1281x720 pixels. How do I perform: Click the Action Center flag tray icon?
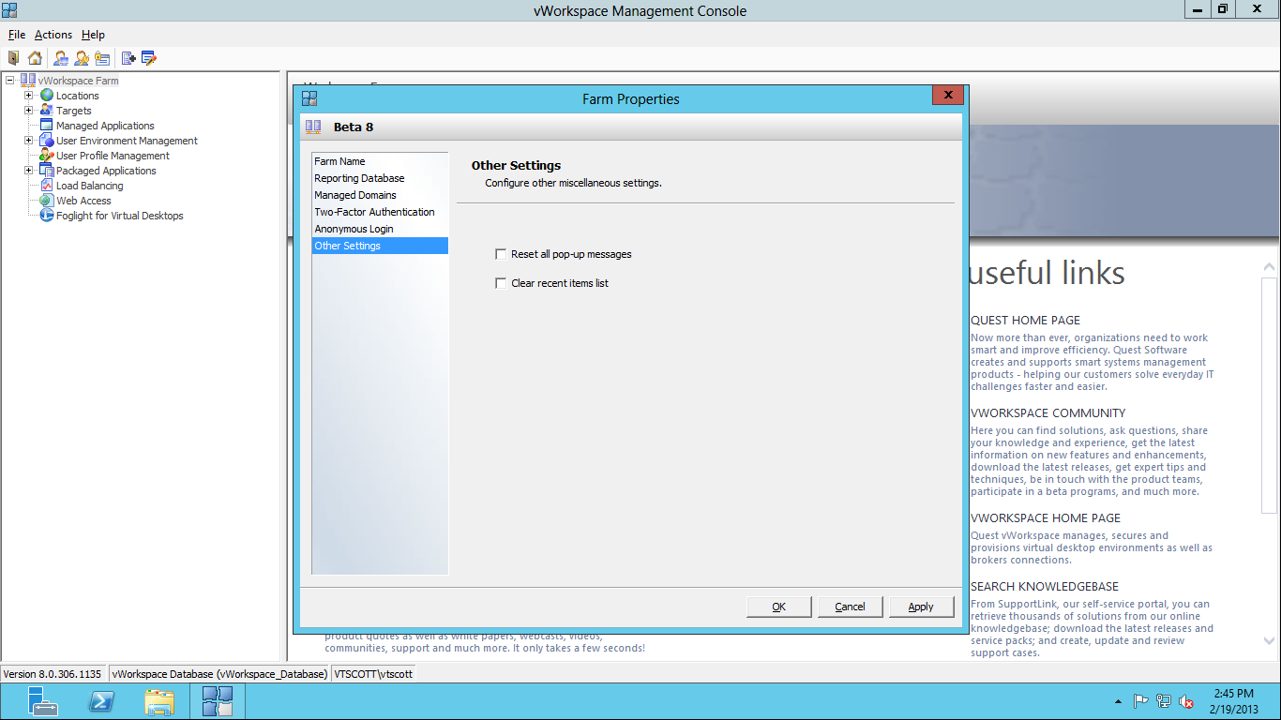pos(1141,700)
